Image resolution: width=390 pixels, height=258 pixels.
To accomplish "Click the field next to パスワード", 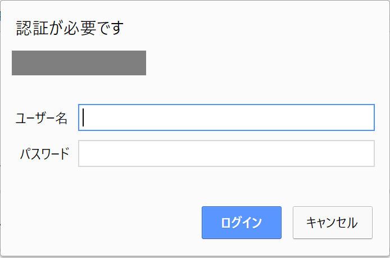I will [226, 153].
